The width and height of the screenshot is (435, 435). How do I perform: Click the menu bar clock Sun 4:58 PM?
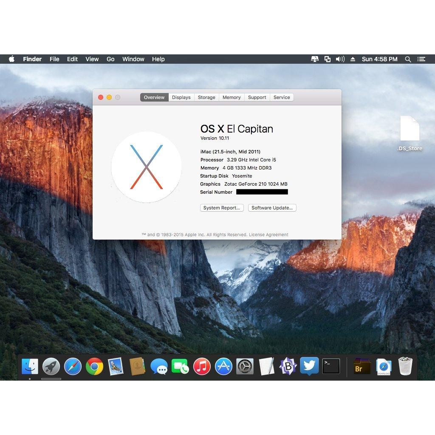coord(379,59)
